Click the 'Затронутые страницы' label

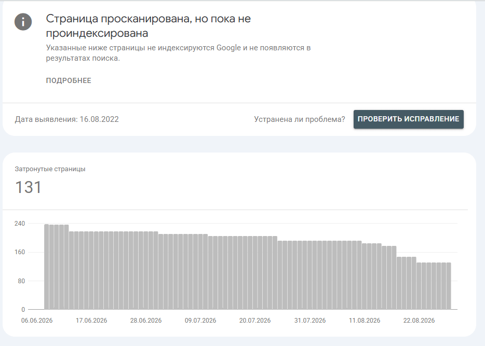point(50,169)
